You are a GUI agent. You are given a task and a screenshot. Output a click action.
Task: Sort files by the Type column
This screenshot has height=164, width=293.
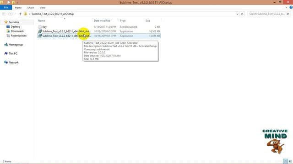123,20
